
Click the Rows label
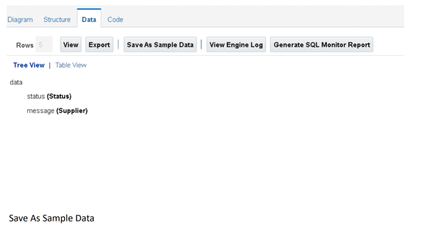pyautogui.click(x=25, y=45)
